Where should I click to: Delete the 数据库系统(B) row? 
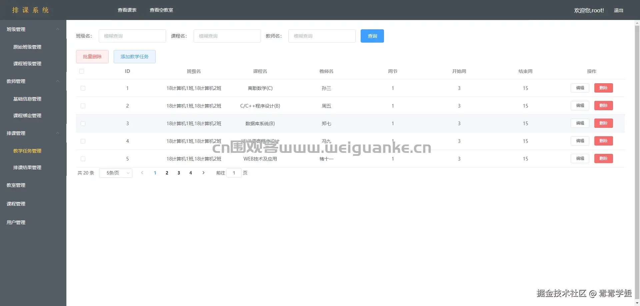click(x=604, y=123)
